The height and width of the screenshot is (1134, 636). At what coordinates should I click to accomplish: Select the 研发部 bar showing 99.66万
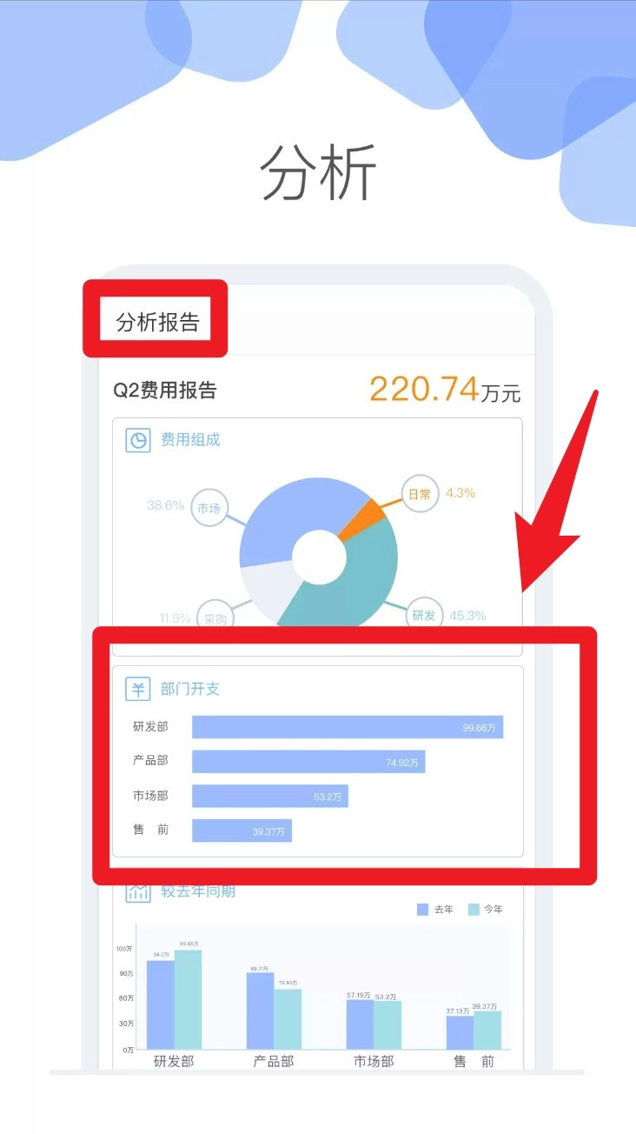click(x=348, y=727)
